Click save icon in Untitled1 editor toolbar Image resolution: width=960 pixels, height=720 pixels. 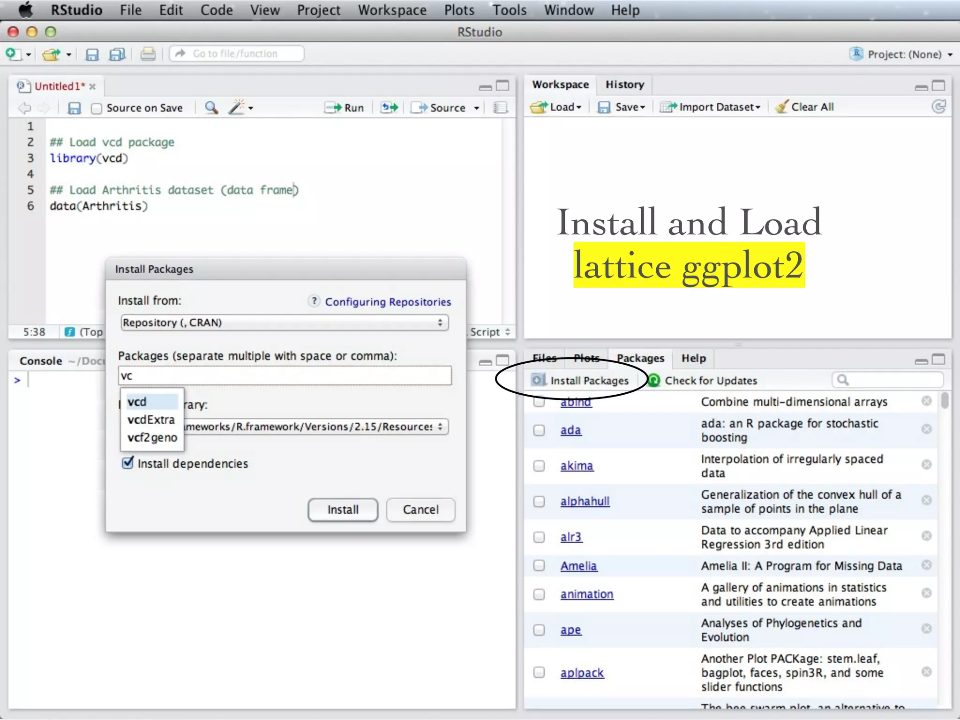point(74,108)
